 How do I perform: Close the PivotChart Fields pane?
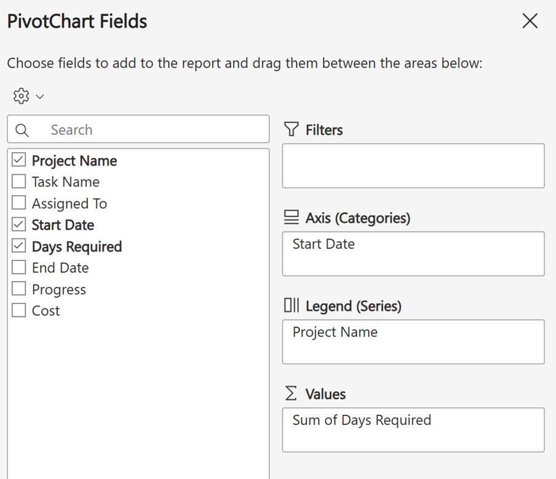click(530, 21)
